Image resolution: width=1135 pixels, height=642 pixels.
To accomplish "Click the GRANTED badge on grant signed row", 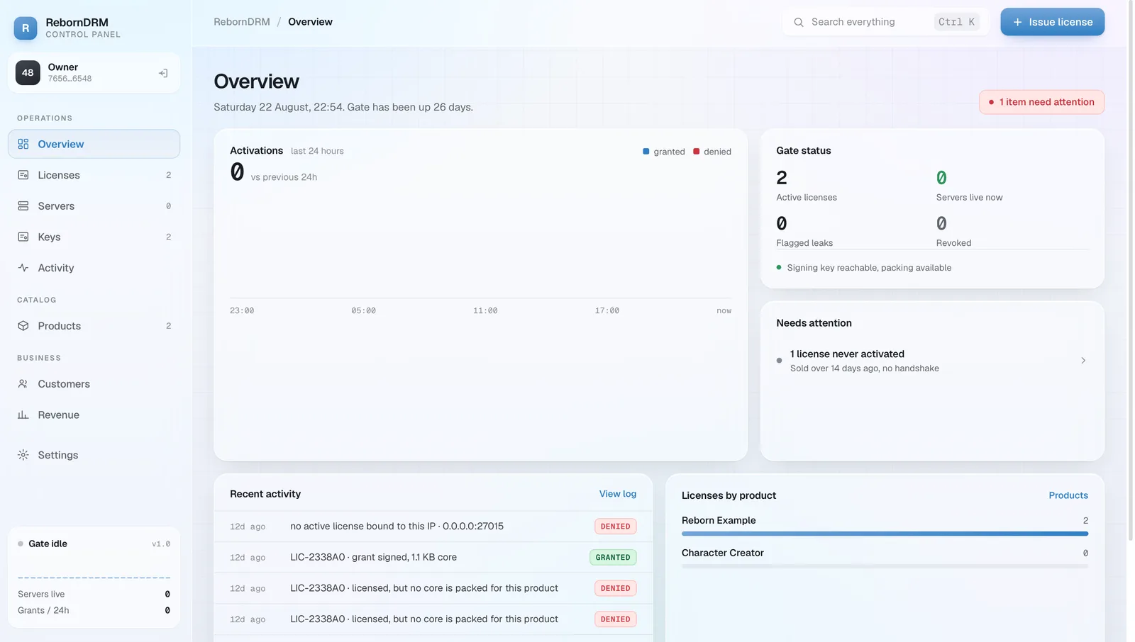I will (x=612, y=558).
